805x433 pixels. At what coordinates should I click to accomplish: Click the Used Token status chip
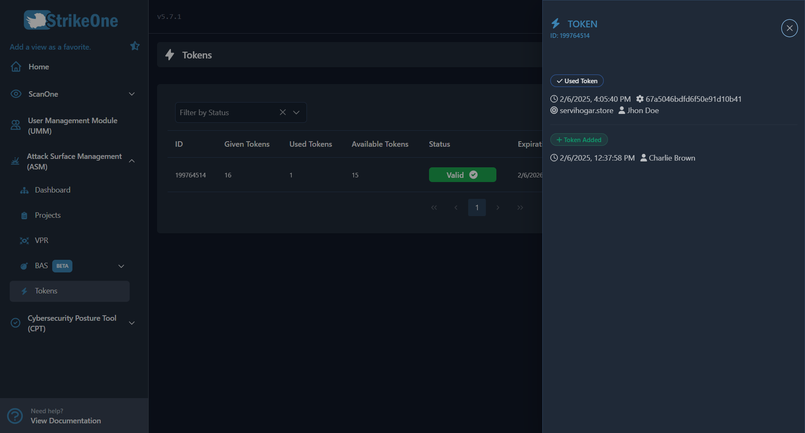point(576,81)
